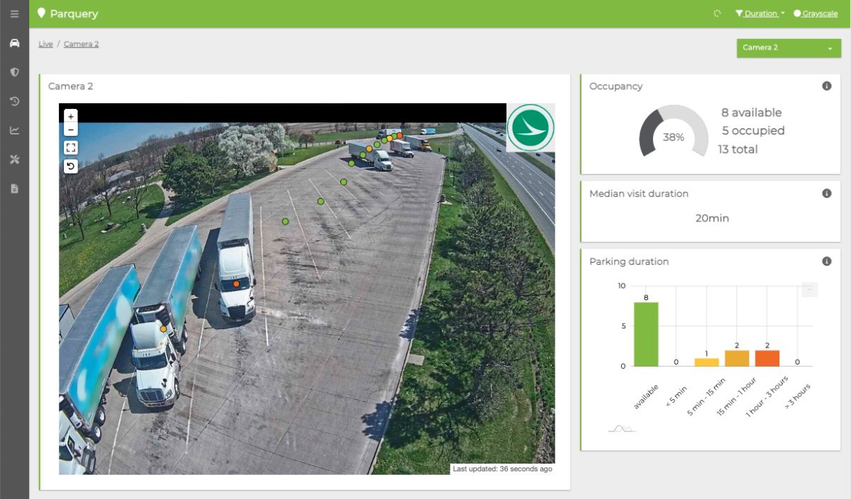This screenshot has width=851, height=499.
Task: Open the Camera 2 selector dropdown
Action: [x=789, y=48]
